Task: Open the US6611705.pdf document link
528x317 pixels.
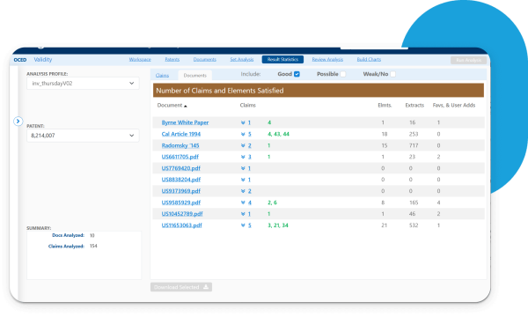Action: click(x=180, y=157)
